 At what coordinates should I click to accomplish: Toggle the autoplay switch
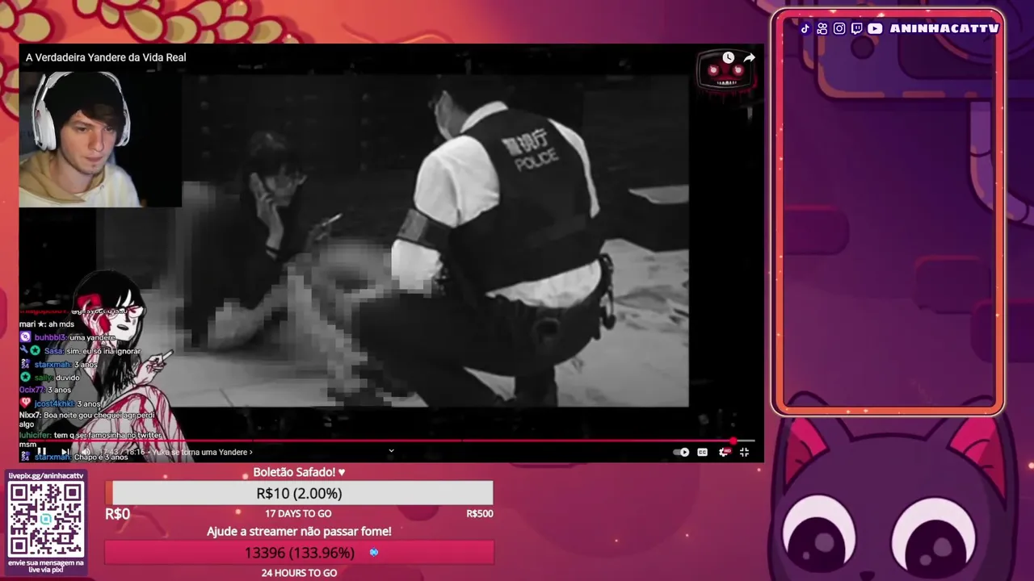[682, 453]
